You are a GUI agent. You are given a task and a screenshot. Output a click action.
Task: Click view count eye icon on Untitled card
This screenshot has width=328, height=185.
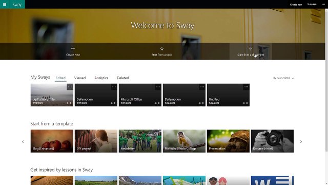[x=244, y=103]
